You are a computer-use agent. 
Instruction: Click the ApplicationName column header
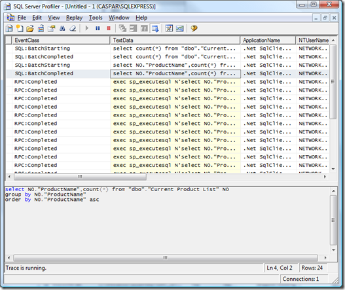[x=268, y=41]
